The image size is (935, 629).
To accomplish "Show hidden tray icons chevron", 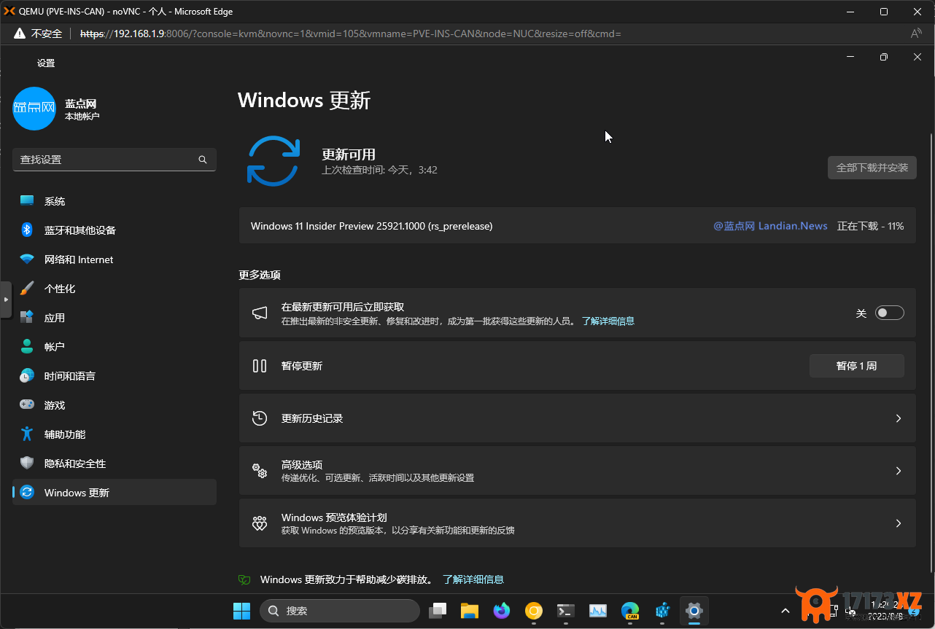I will tap(785, 611).
